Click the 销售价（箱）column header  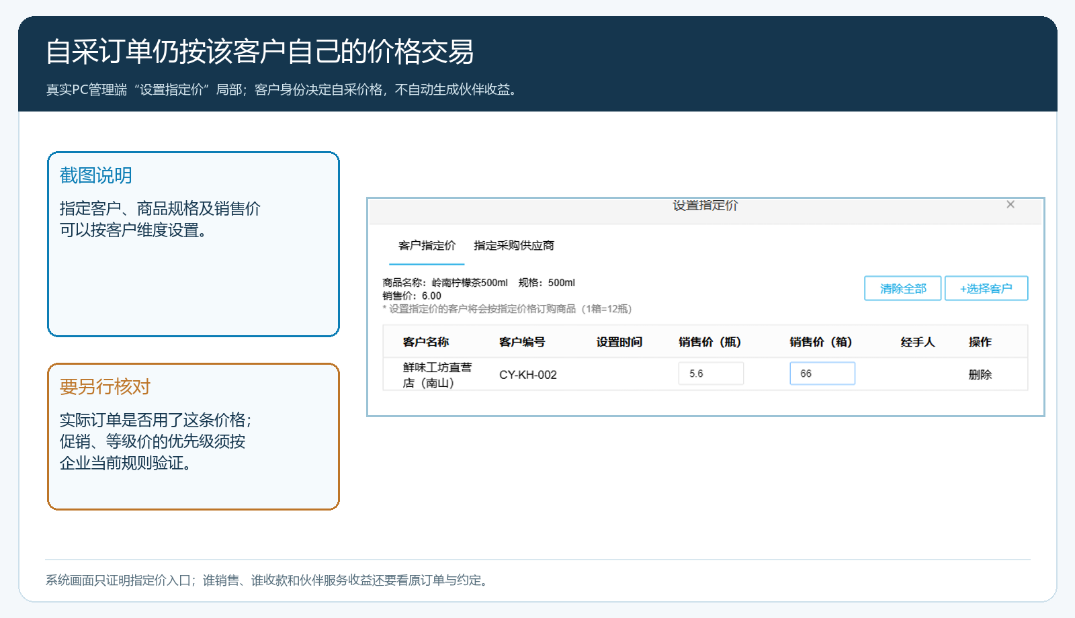pyautogui.click(x=820, y=342)
